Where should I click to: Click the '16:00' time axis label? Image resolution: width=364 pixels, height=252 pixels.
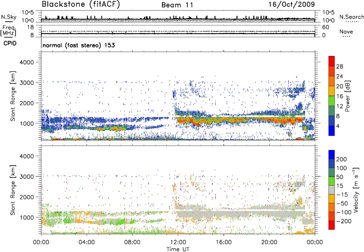tap(224, 242)
